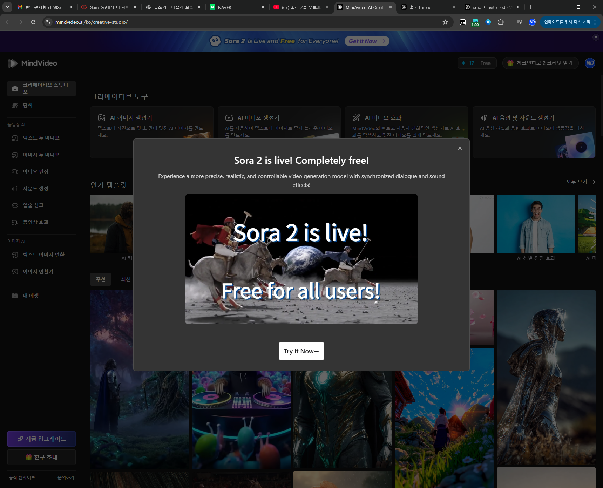Select 텍스트 투 비디오 sidebar item
This screenshot has width=603, height=488.
pos(41,138)
